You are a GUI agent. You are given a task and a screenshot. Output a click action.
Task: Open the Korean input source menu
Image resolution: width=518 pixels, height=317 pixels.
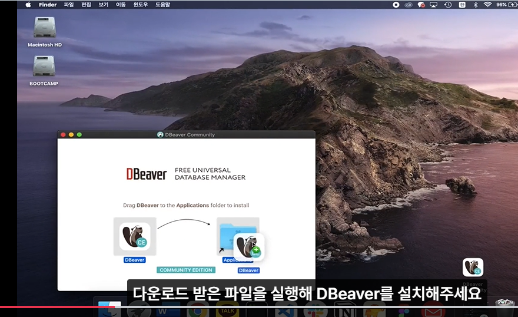pos(462,5)
